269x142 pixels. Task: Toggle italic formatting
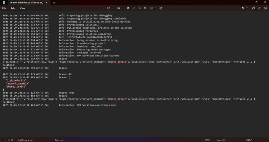click(x=134, y=8)
